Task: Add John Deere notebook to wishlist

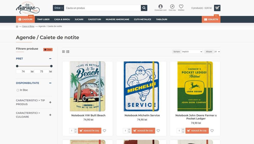Action: pyautogui.click(x=212, y=131)
